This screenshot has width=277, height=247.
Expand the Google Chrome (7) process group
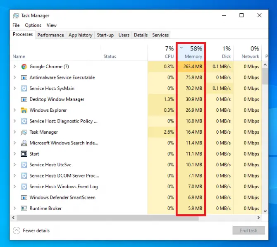point(14,67)
